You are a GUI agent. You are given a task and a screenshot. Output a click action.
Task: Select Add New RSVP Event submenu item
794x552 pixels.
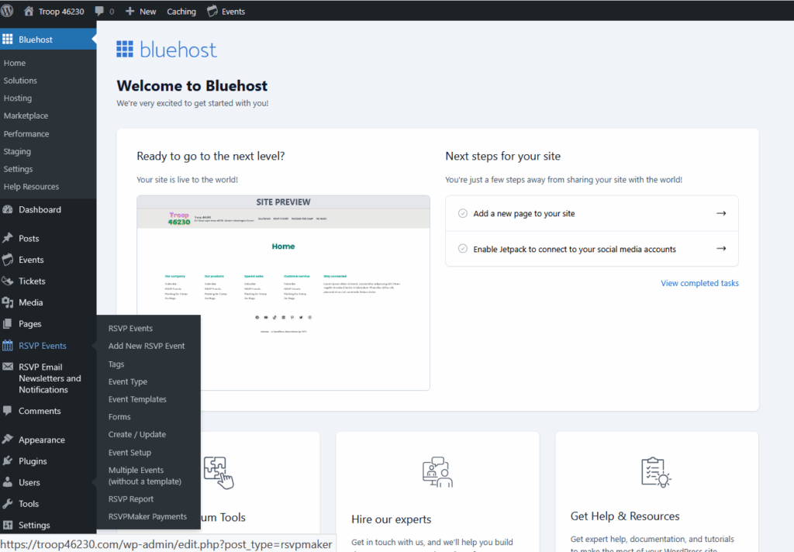tap(147, 346)
